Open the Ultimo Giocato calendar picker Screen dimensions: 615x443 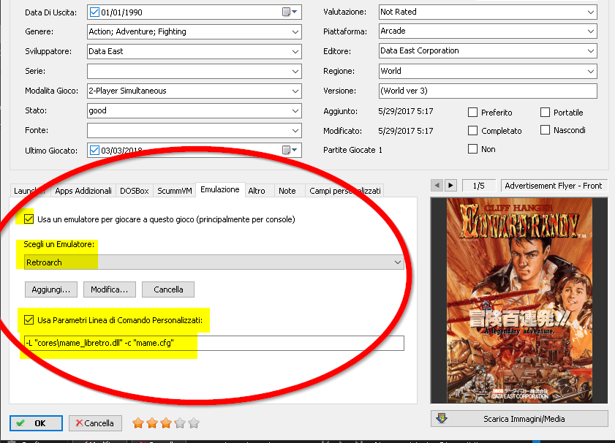tap(290, 150)
